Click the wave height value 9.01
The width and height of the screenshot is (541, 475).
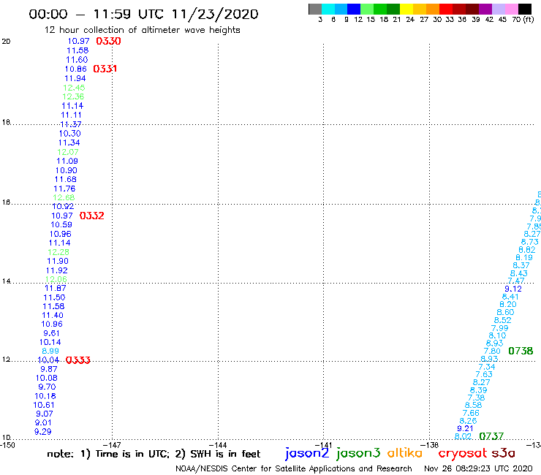click(43, 422)
